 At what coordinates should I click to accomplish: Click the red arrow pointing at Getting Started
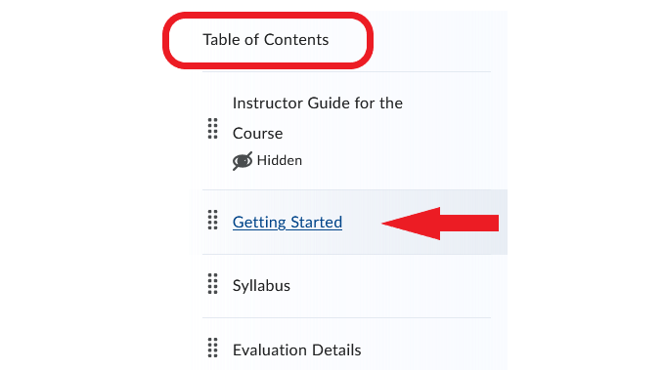pos(440,224)
